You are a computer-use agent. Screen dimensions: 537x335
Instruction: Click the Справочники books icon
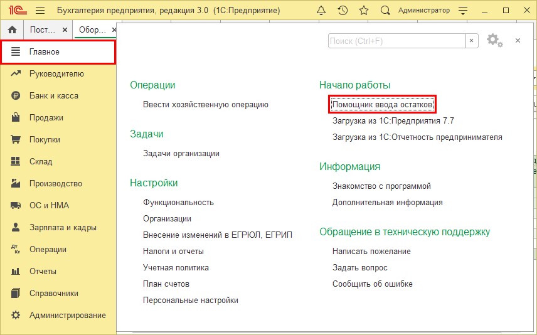pos(16,293)
